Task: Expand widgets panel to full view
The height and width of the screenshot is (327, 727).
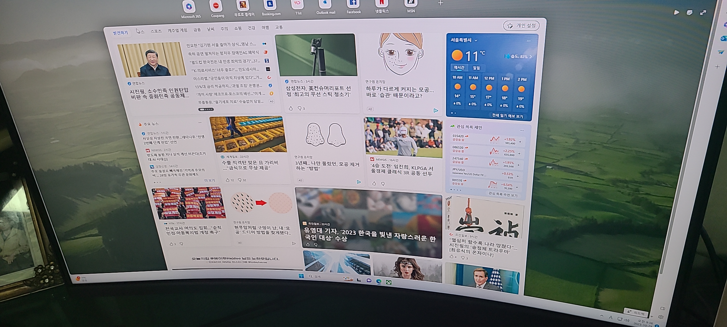Action: (703, 12)
